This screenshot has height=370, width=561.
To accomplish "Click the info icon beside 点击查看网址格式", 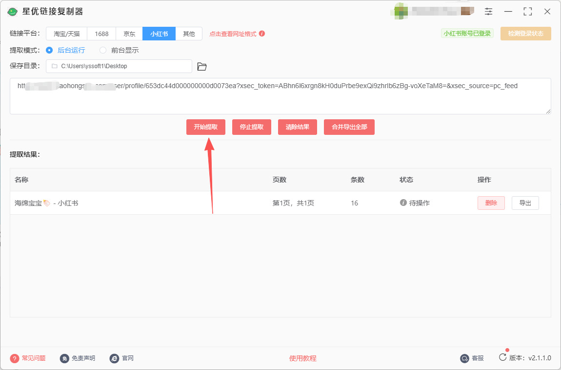I will tap(262, 34).
